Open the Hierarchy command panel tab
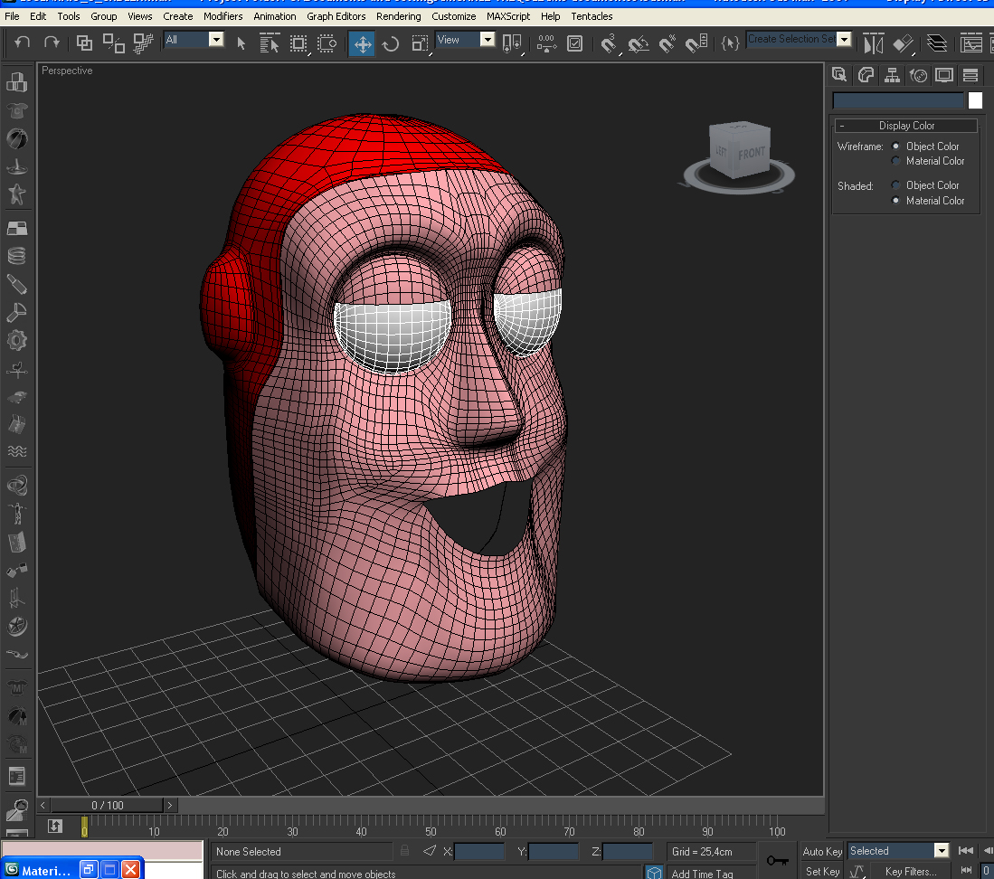Viewport: 994px width, 879px height. click(x=892, y=75)
